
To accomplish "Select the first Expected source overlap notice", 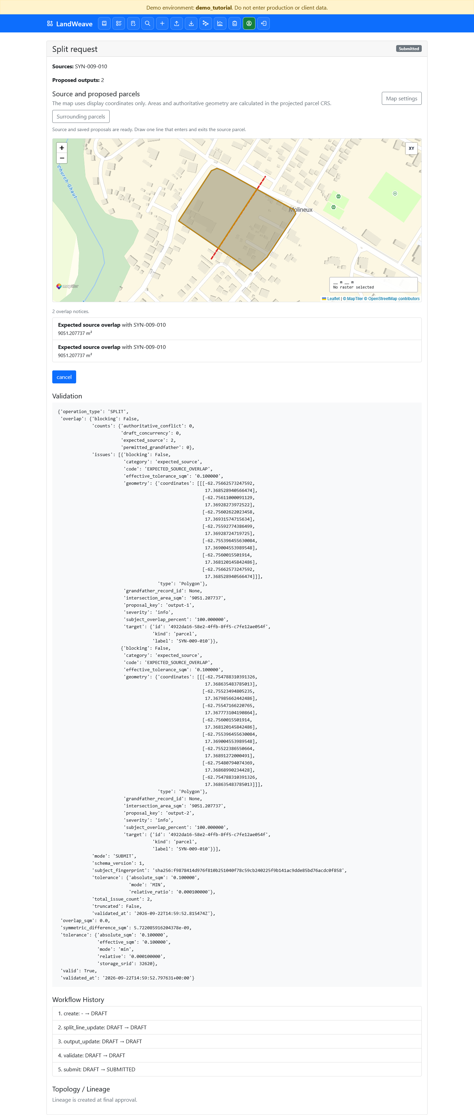I will pos(237,329).
